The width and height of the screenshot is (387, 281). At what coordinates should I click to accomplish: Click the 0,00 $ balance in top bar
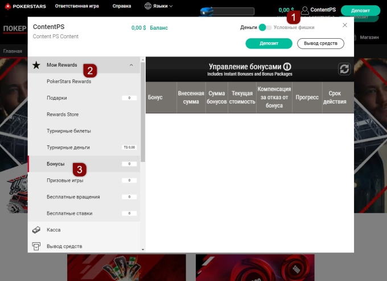tap(286, 10)
